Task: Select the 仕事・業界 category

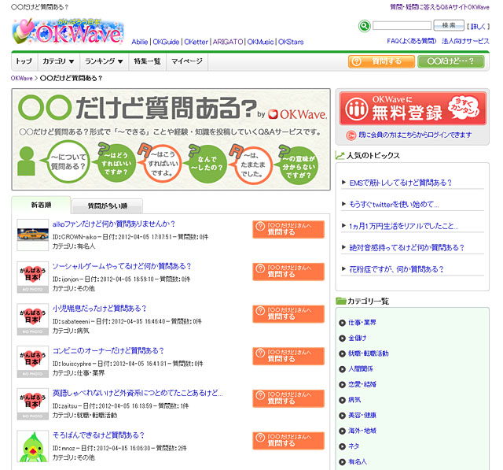Action: coord(362,323)
